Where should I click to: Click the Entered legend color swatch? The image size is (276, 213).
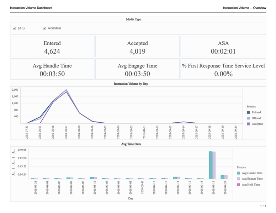pos(249,112)
